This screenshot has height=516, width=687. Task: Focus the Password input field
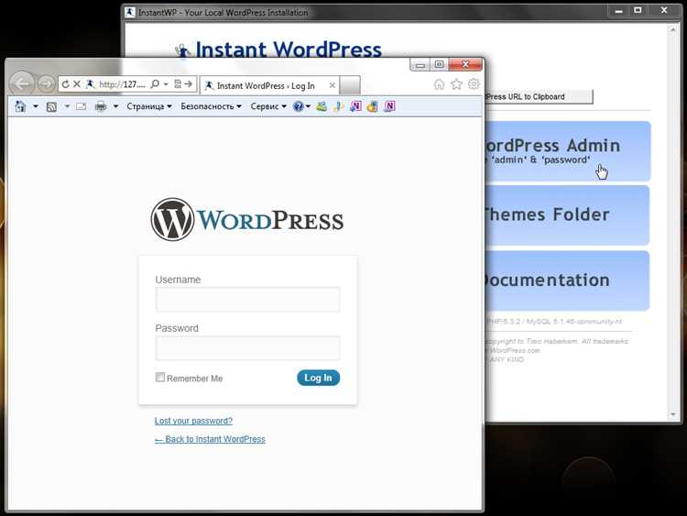[247, 348]
